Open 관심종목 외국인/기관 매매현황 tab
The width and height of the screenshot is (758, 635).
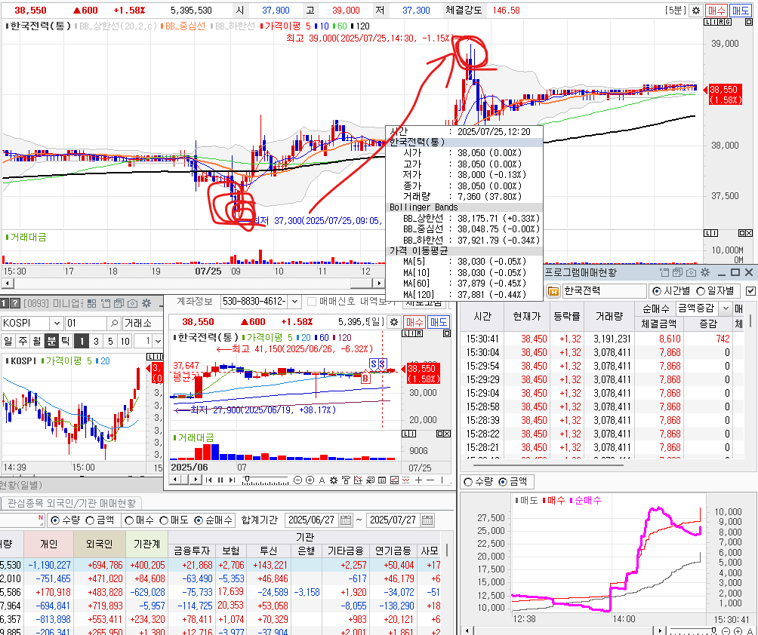click(x=72, y=503)
